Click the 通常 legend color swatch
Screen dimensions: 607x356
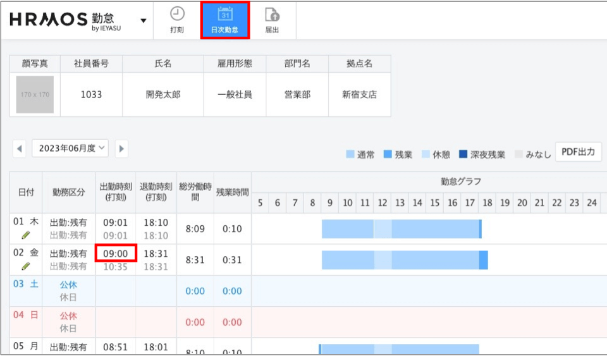350,154
